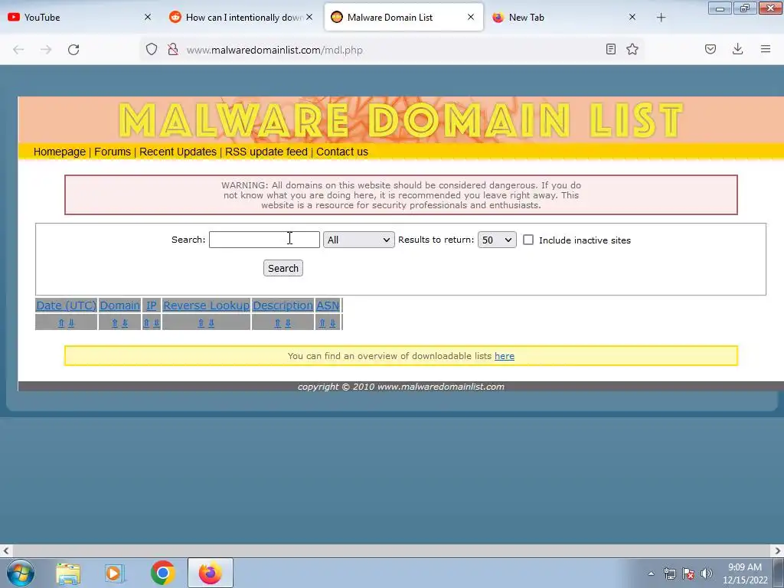Sort Date (UTC) column descending with down arrow

(x=71, y=323)
